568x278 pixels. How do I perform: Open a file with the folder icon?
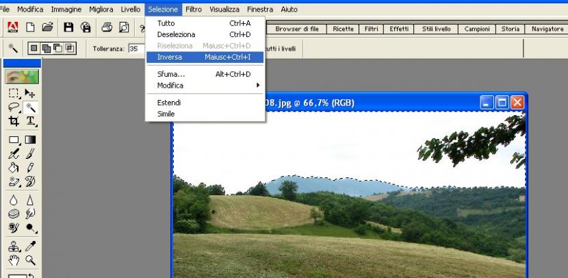[x=47, y=27]
